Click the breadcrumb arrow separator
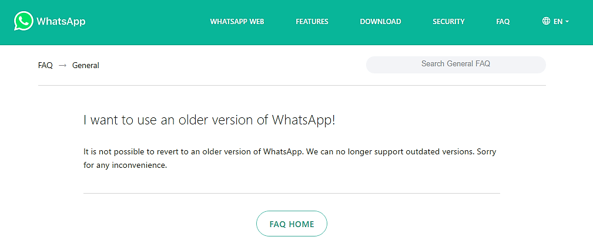The height and width of the screenshot is (240, 593). tap(63, 66)
